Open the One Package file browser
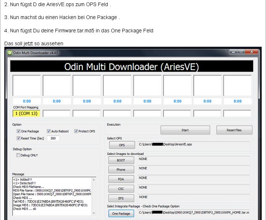This screenshot has height=220, width=266. [x=121, y=214]
